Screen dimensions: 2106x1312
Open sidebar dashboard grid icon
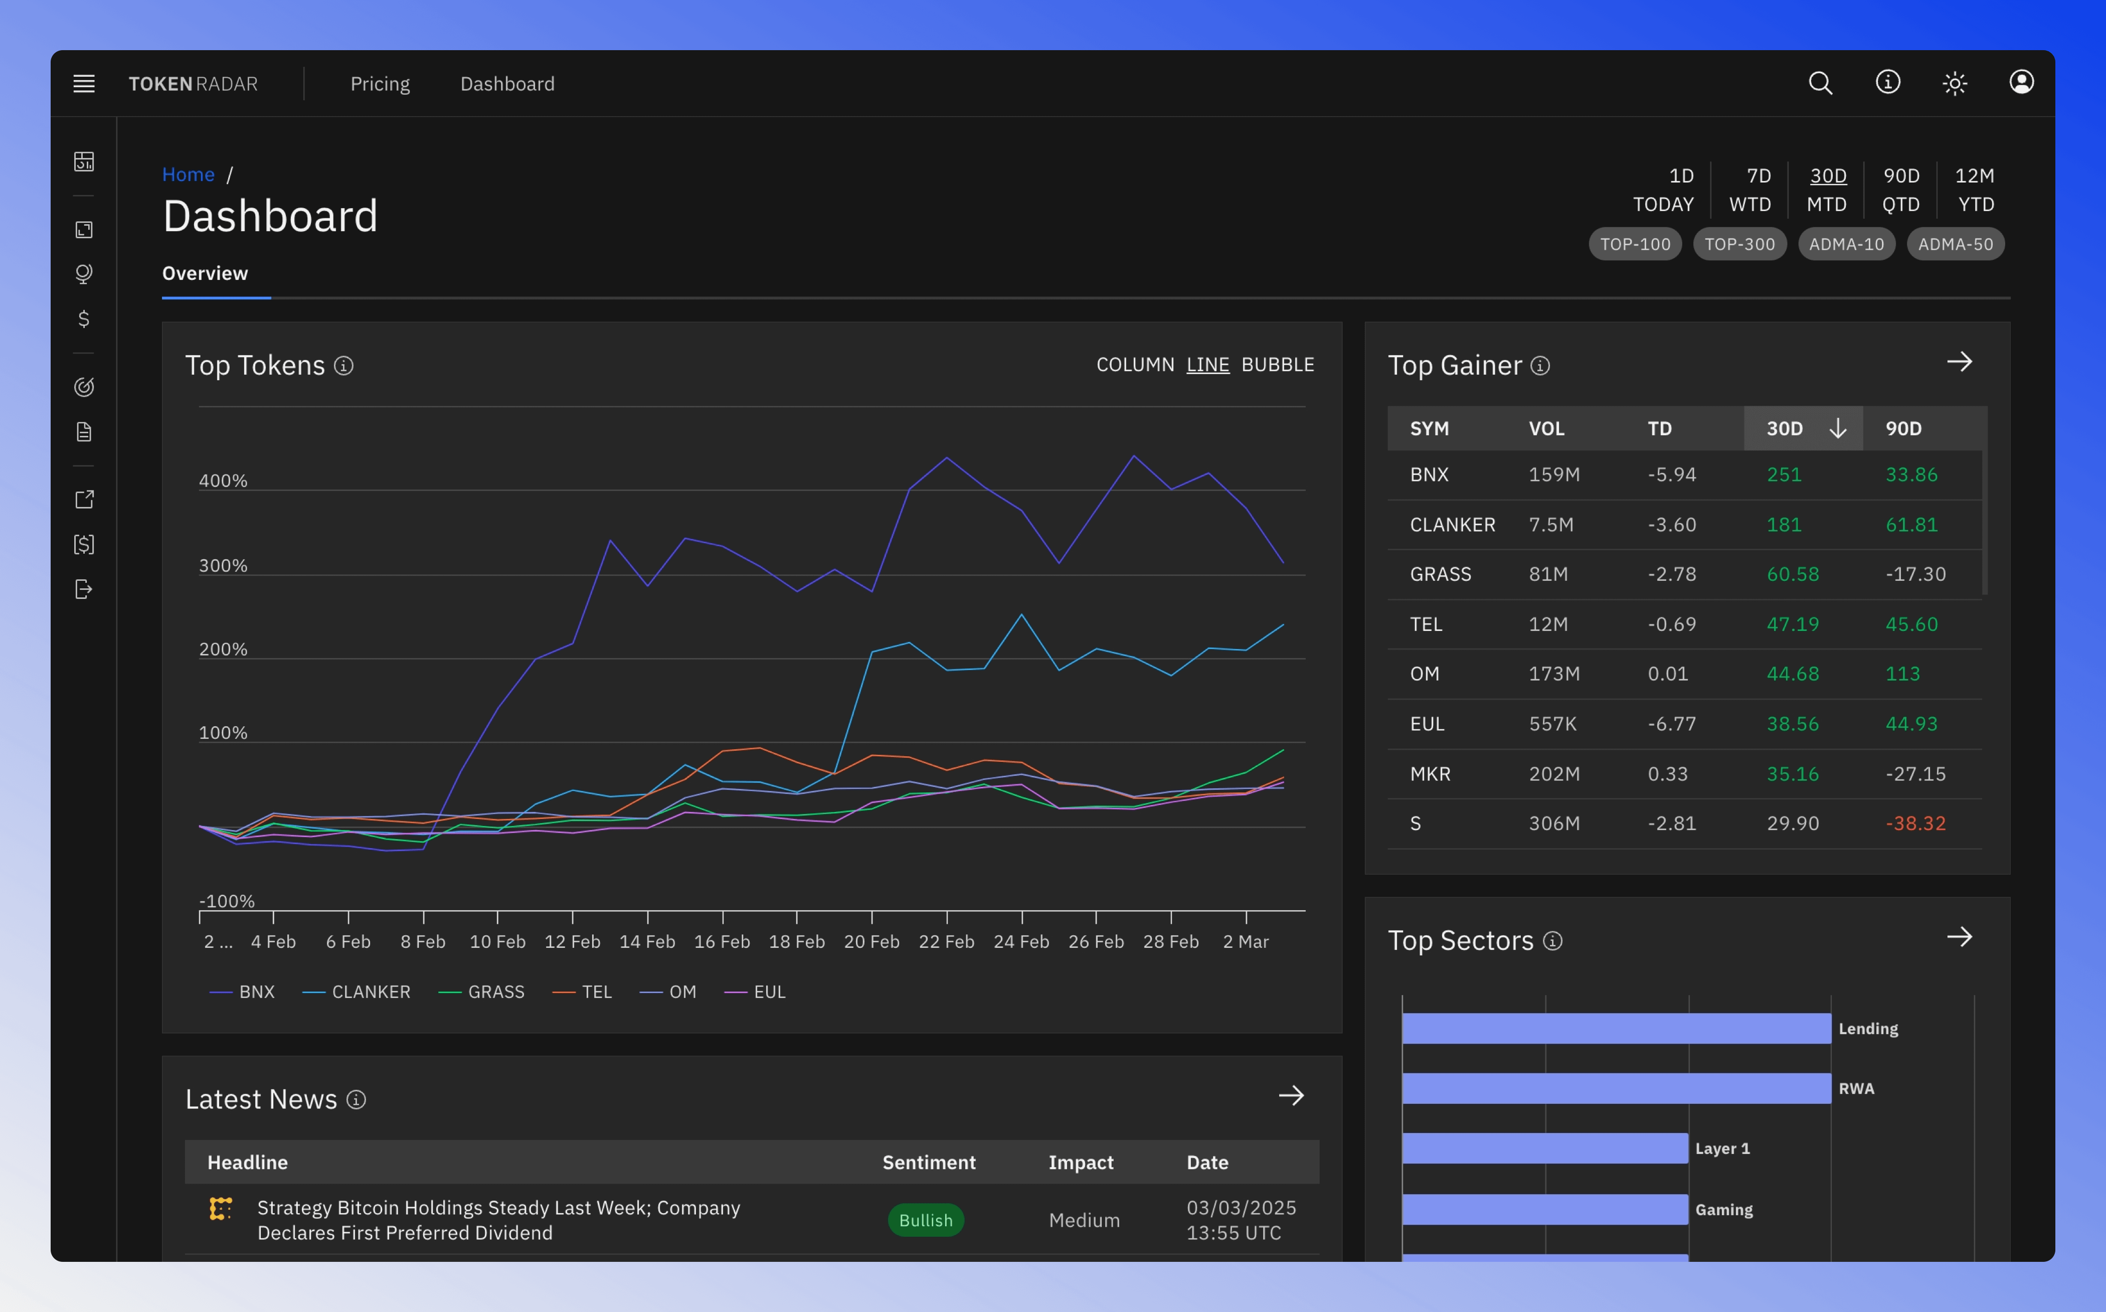click(x=84, y=161)
